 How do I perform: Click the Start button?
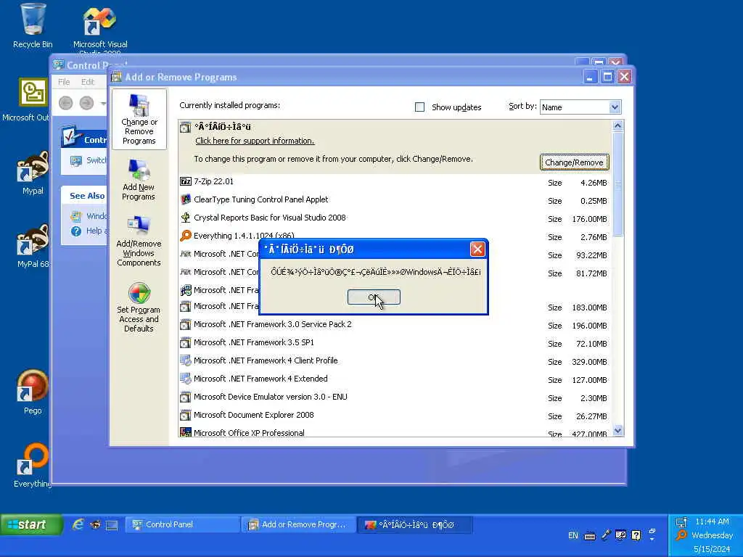click(32, 525)
